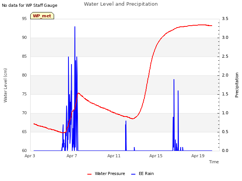Click the Water Level (cm) axis title
The image size is (242, 181).
point(5,85)
